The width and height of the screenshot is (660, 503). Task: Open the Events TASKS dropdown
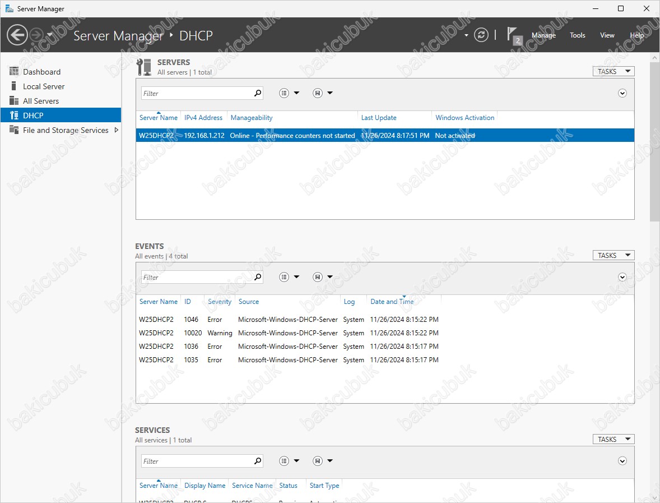coord(613,255)
